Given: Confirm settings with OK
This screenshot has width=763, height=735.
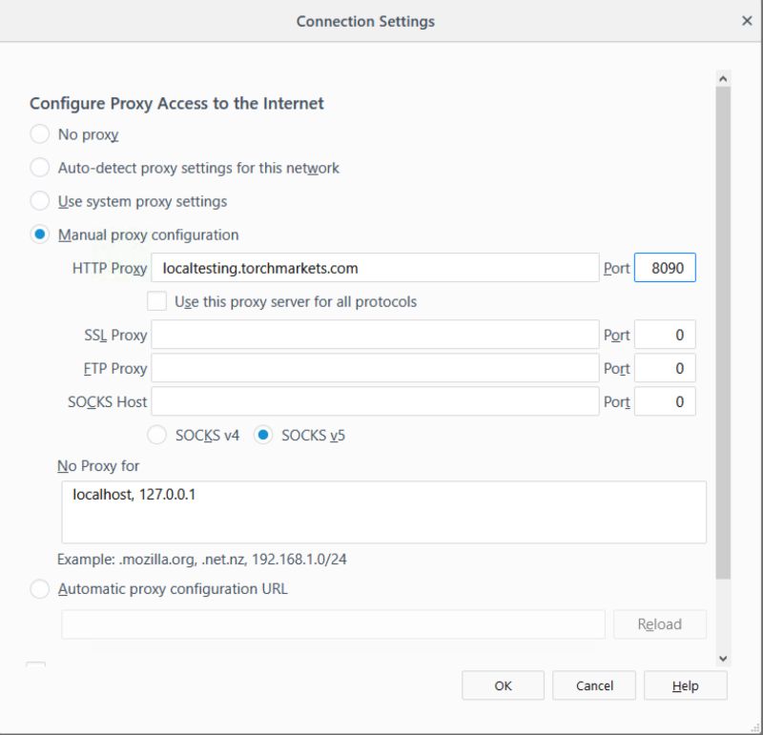Looking at the screenshot, I should pos(503,685).
